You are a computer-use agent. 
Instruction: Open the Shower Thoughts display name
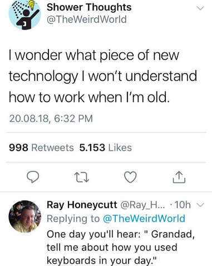point(89,7)
